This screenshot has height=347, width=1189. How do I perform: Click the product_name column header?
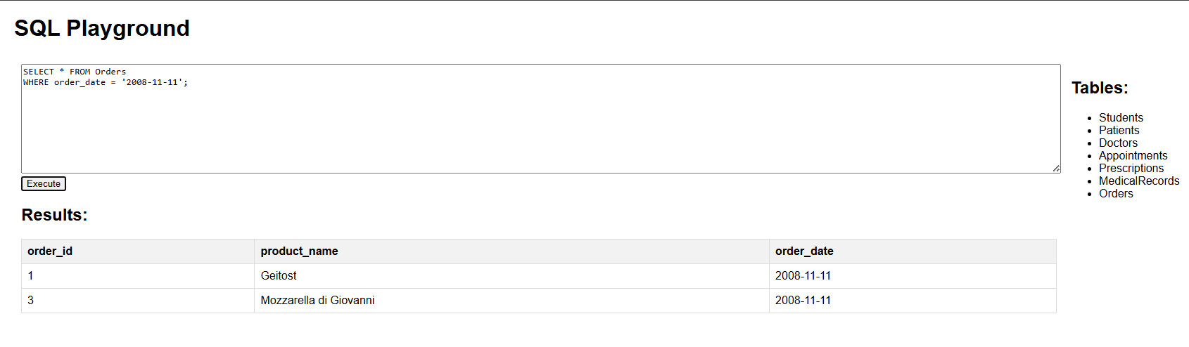pos(299,251)
